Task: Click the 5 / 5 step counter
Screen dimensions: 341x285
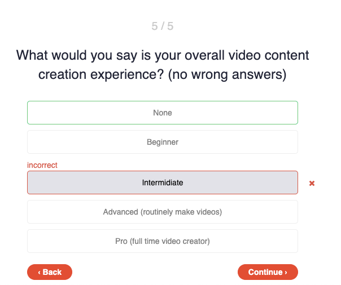Action: [163, 26]
